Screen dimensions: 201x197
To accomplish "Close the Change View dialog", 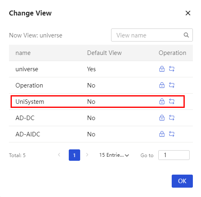I will [x=188, y=13].
